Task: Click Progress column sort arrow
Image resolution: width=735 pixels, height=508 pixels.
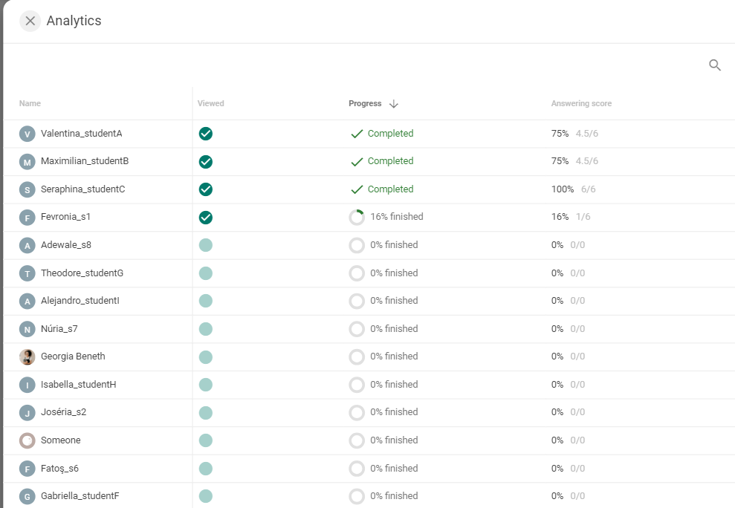Action: 394,103
